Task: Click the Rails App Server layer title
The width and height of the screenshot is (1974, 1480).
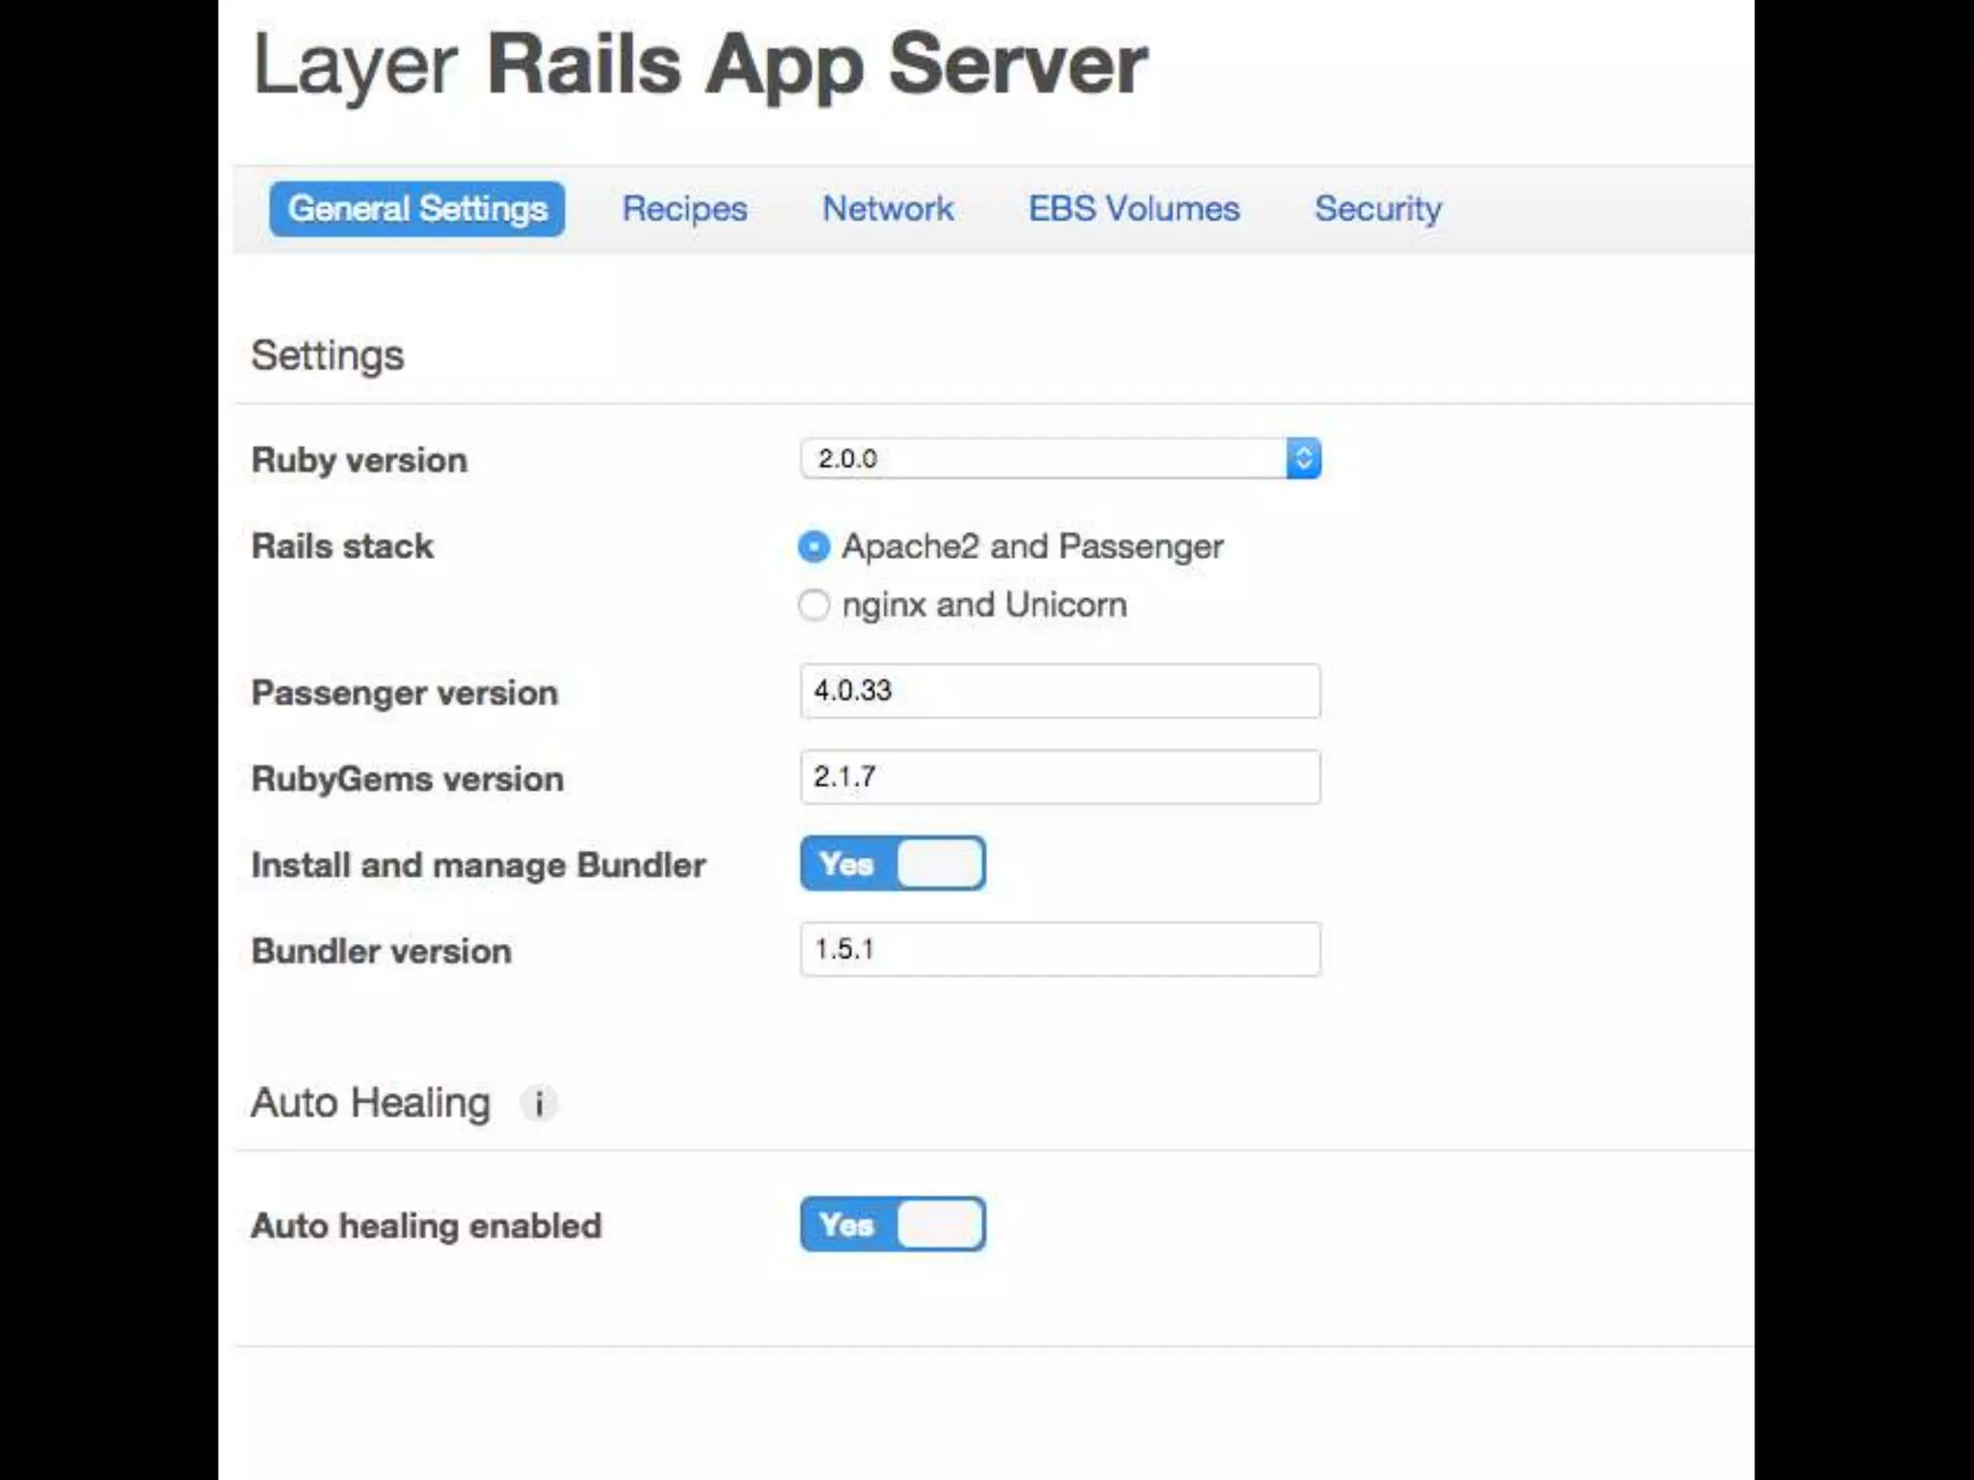Action: point(817,65)
